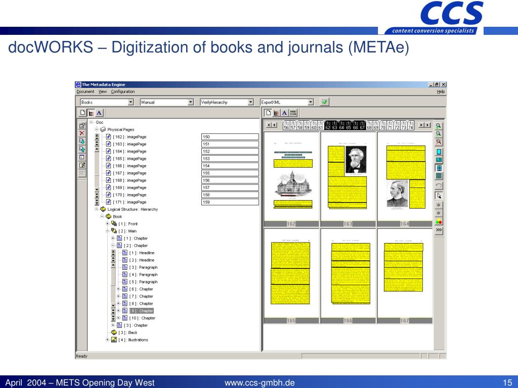Click the 'Ready' status bar text
518x388 pixels.
pyautogui.click(x=81, y=356)
